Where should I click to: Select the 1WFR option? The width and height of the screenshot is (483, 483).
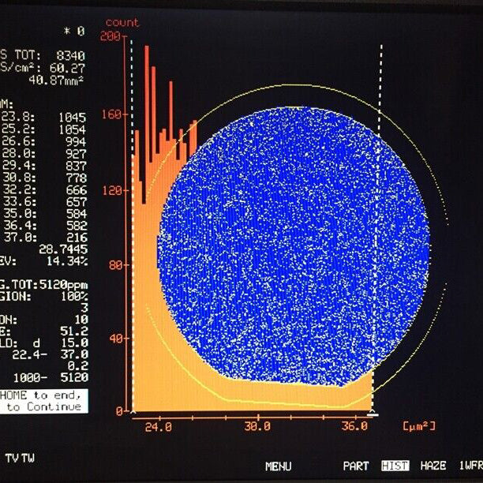pyautogui.click(x=471, y=465)
